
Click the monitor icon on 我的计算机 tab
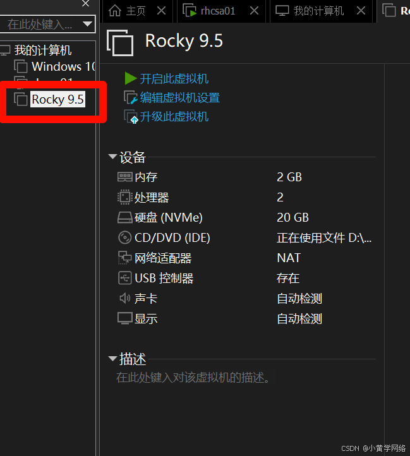coord(282,11)
